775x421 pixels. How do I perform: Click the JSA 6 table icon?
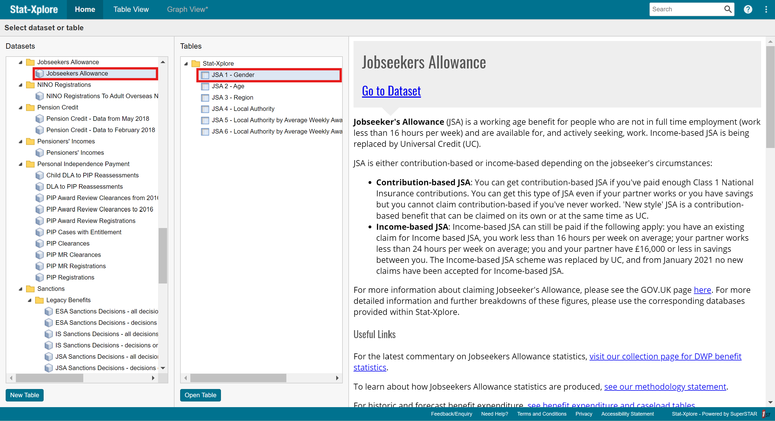(x=205, y=132)
